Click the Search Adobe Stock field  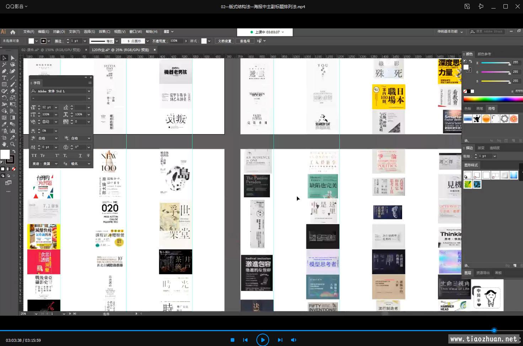[487, 32]
